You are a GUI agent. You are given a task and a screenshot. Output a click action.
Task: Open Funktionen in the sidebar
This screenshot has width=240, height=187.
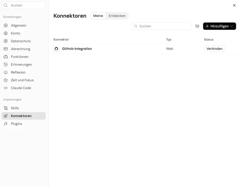click(24, 57)
